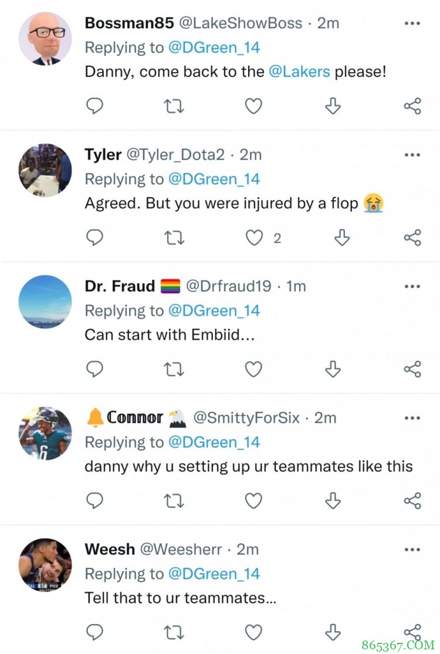View Bossman85's profile avatar
Image resolution: width=440 pixels, height=654 pixels.
click(45, 38)
